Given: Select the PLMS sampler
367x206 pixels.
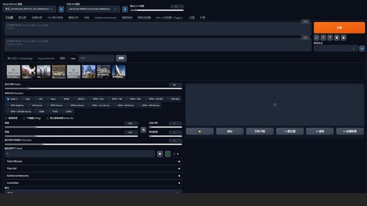Looking at the screenshot, I should pyautogui.click(x=53, y=111).
